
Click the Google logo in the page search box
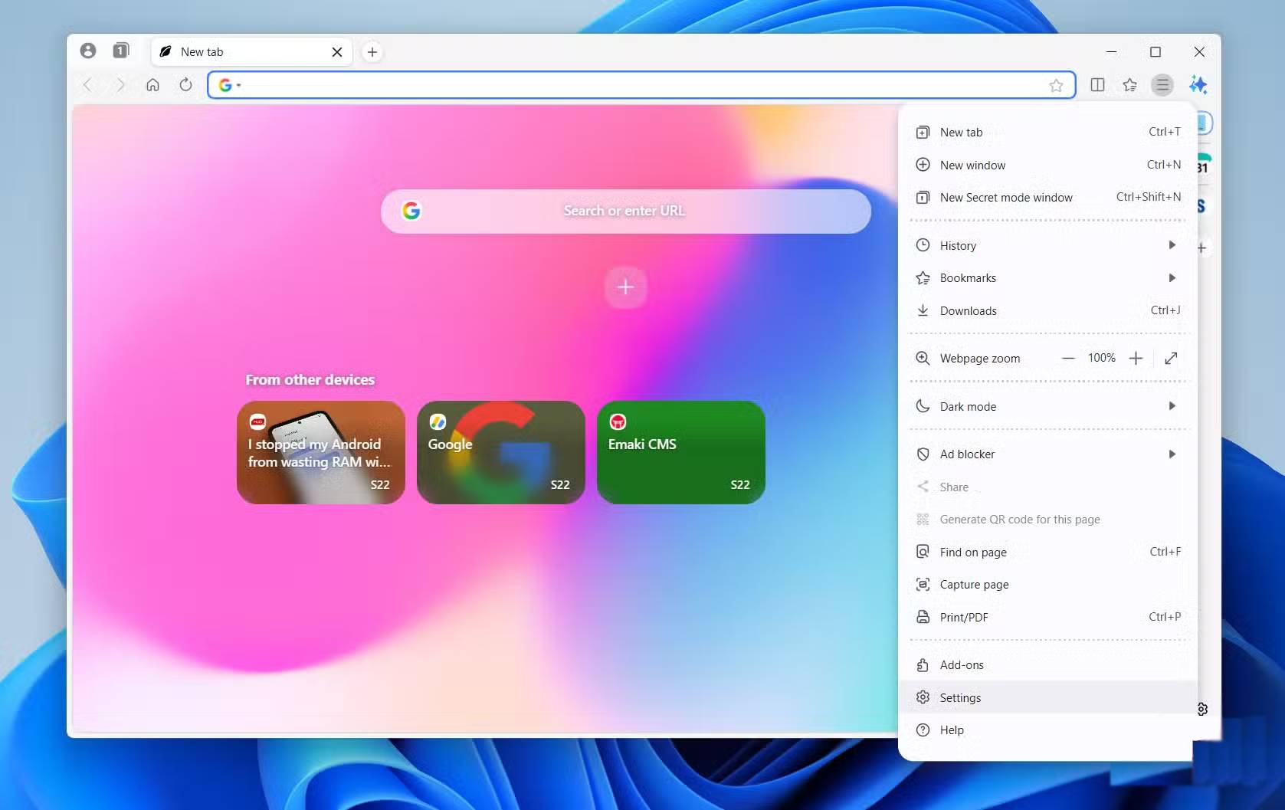411,211
